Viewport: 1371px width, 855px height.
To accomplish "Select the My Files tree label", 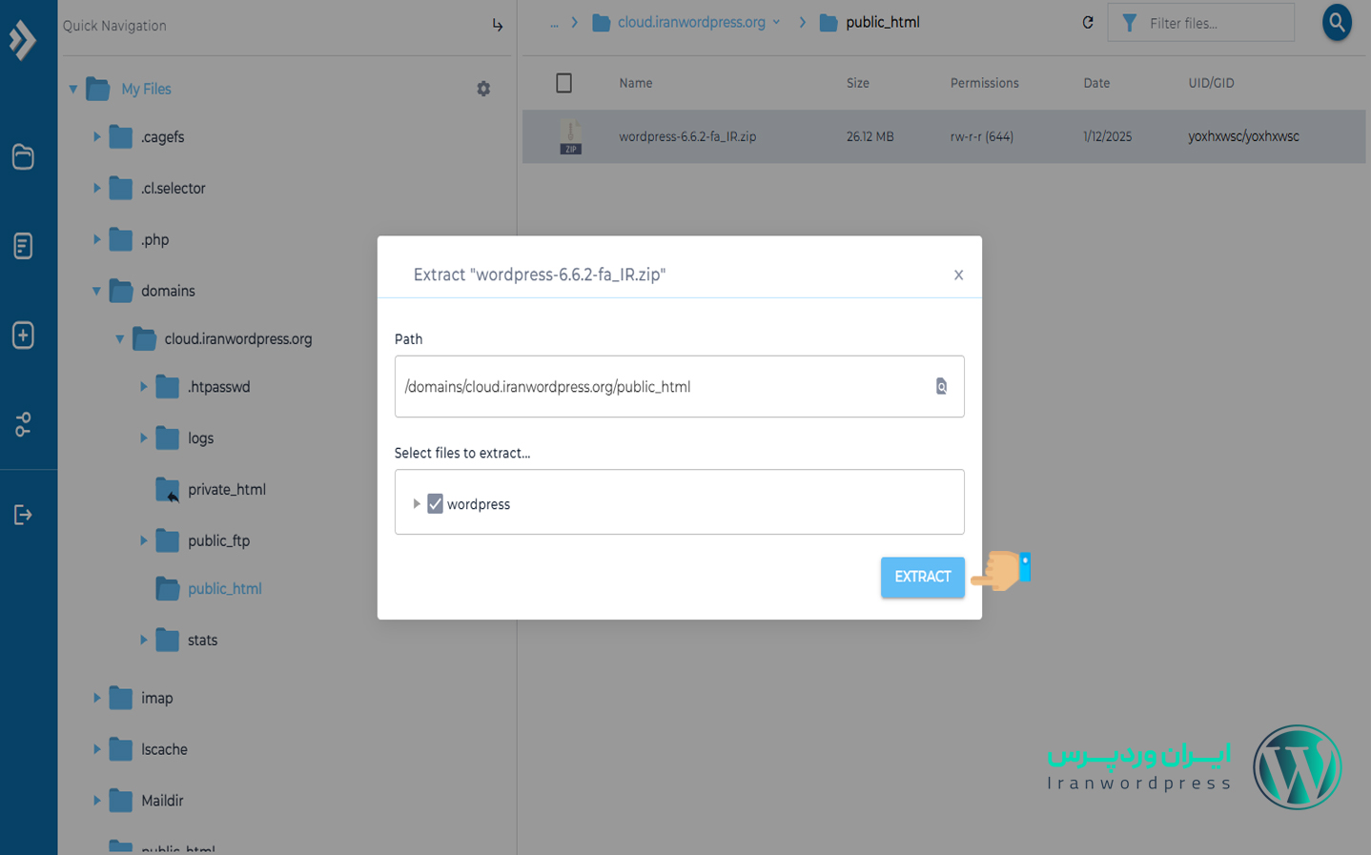I will 146,89.
